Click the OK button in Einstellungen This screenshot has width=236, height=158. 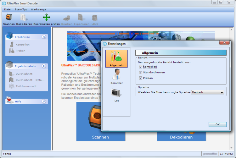click(217, 124)
